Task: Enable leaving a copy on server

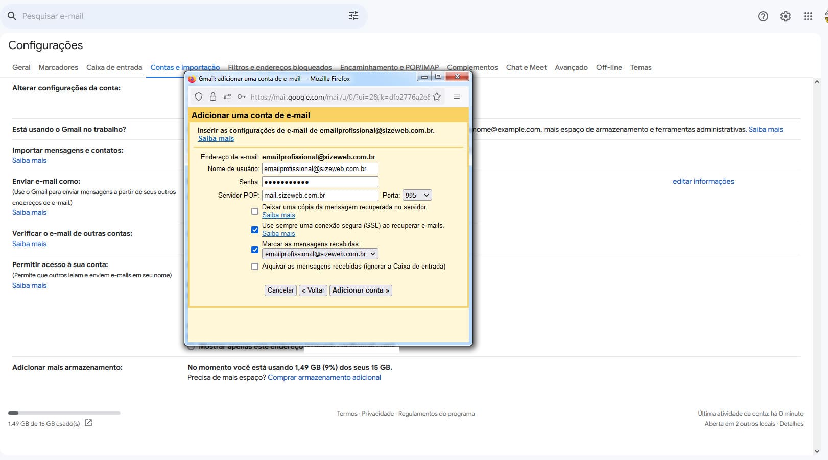Action: (255, 211)
